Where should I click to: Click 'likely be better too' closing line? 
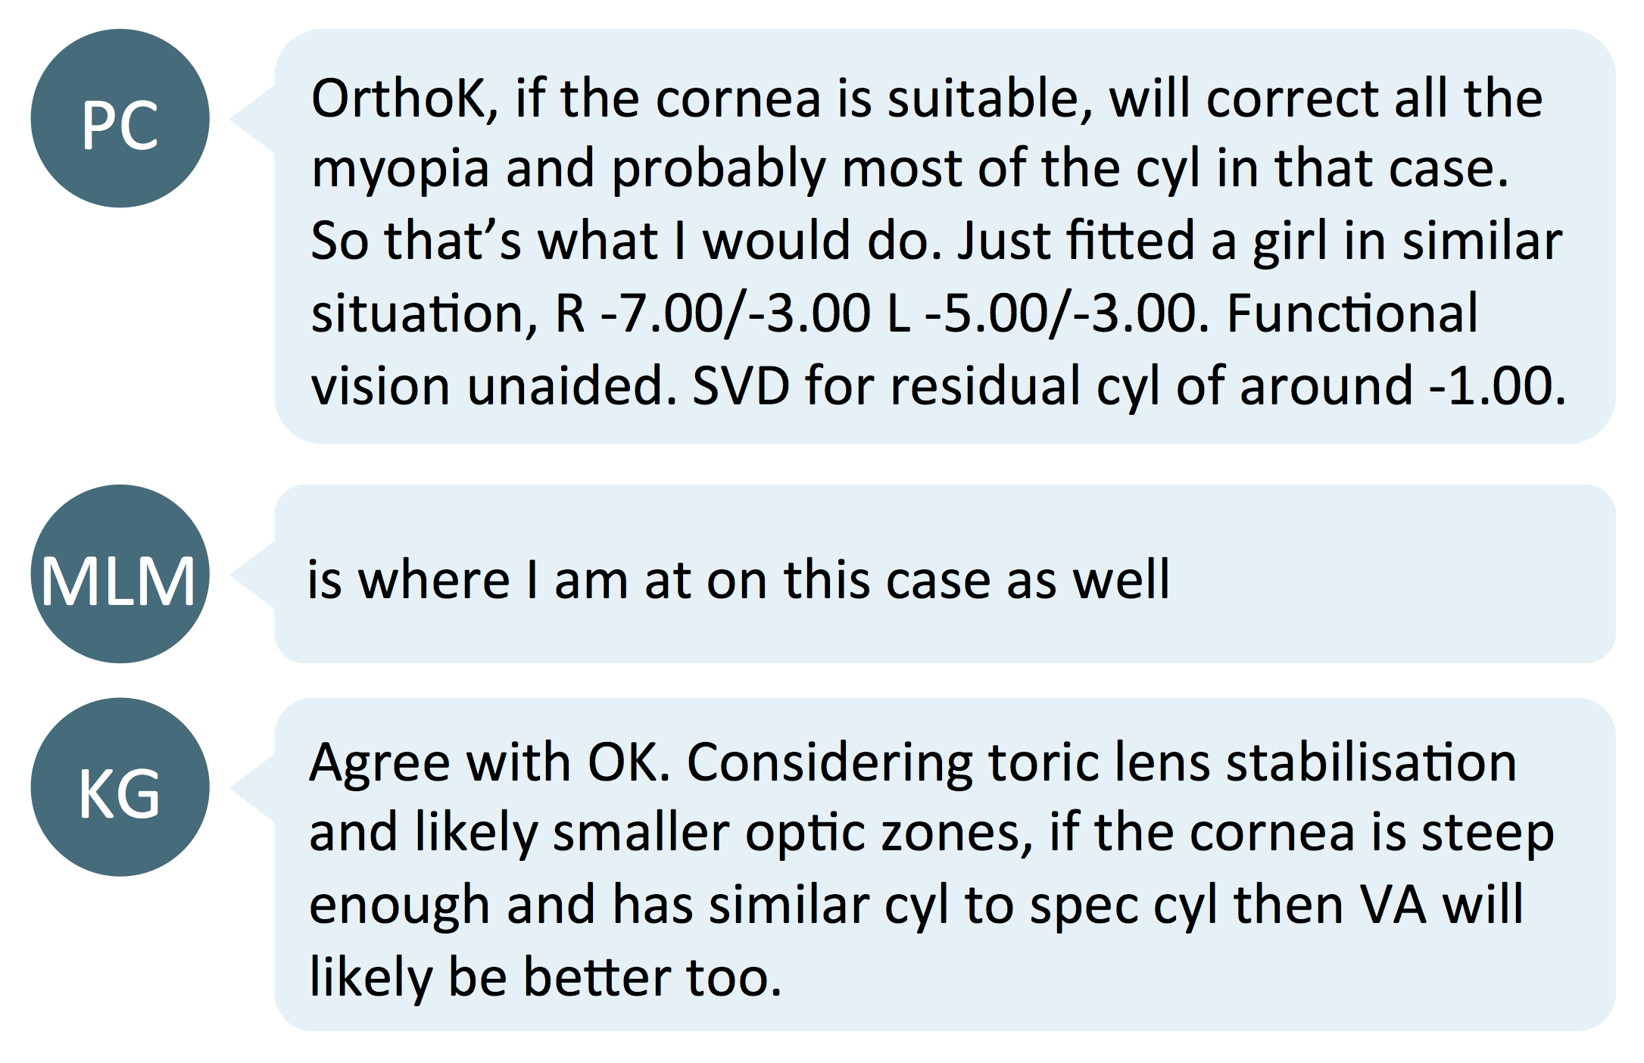click(545, 977)
